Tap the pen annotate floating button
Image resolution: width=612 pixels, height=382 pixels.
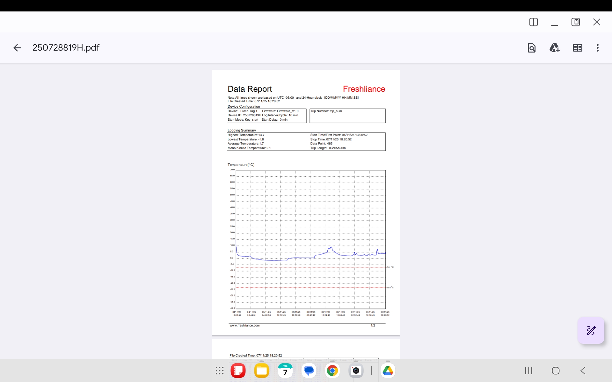pyautogui.click(x=591, y=330)
